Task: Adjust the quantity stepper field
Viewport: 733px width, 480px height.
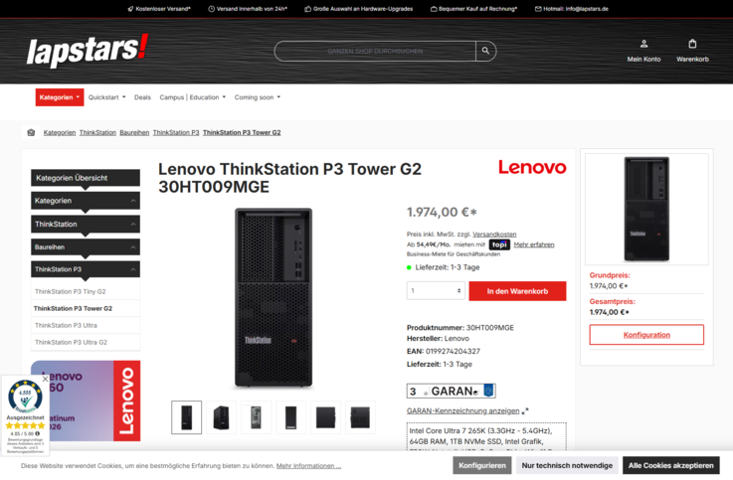Action: point(436,291)
